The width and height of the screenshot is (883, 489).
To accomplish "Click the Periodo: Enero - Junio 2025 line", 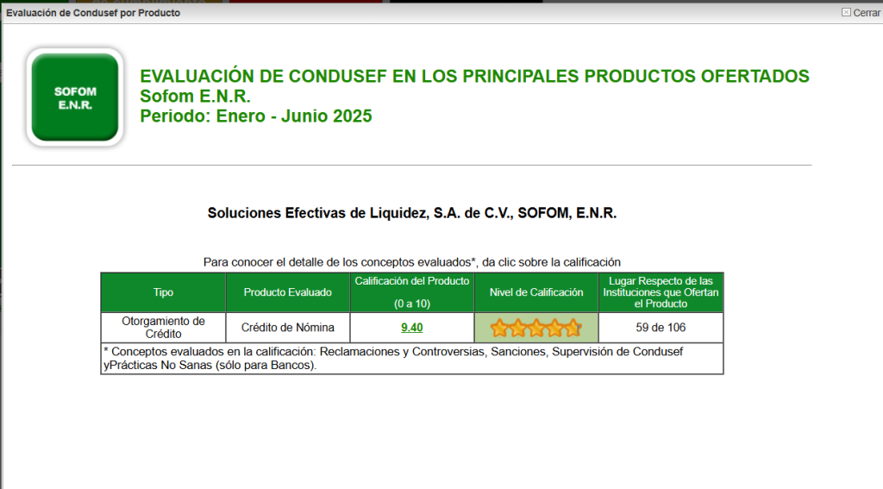I will [x=256, y=116].
